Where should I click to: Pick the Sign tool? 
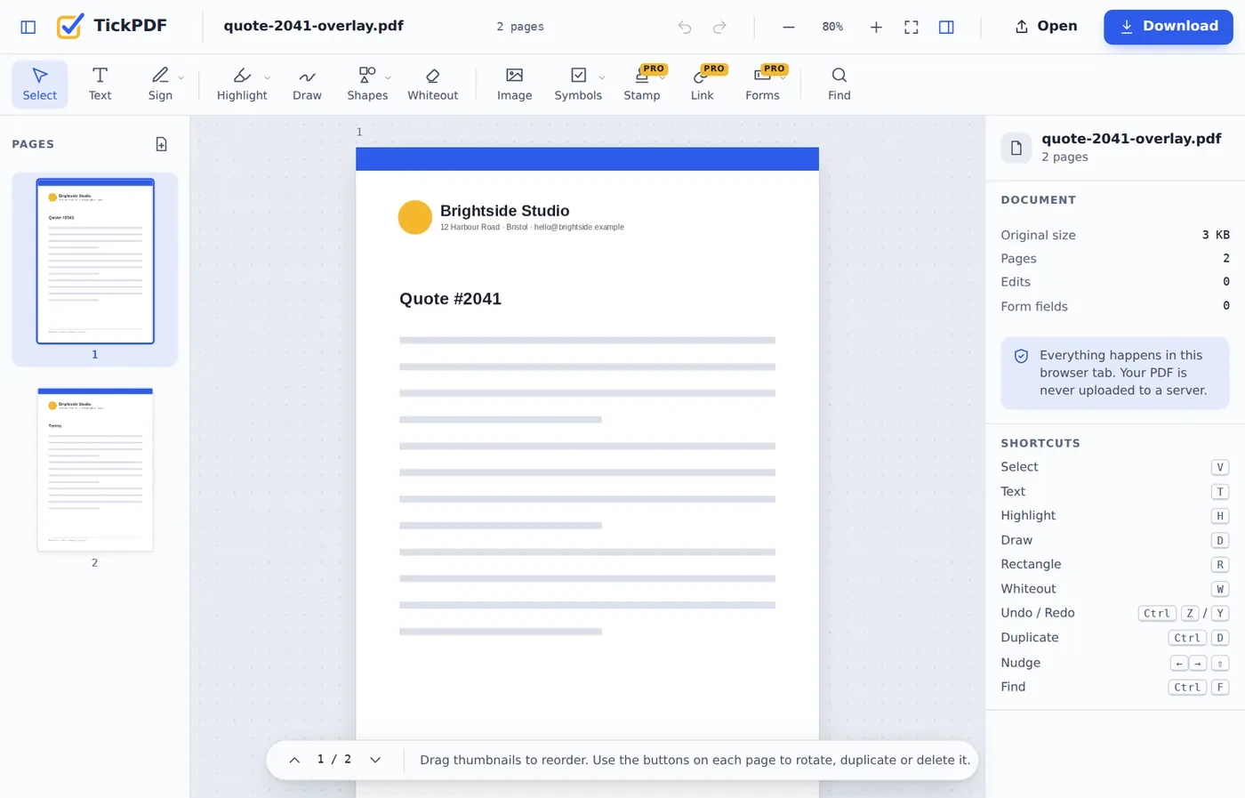point(160,84)
